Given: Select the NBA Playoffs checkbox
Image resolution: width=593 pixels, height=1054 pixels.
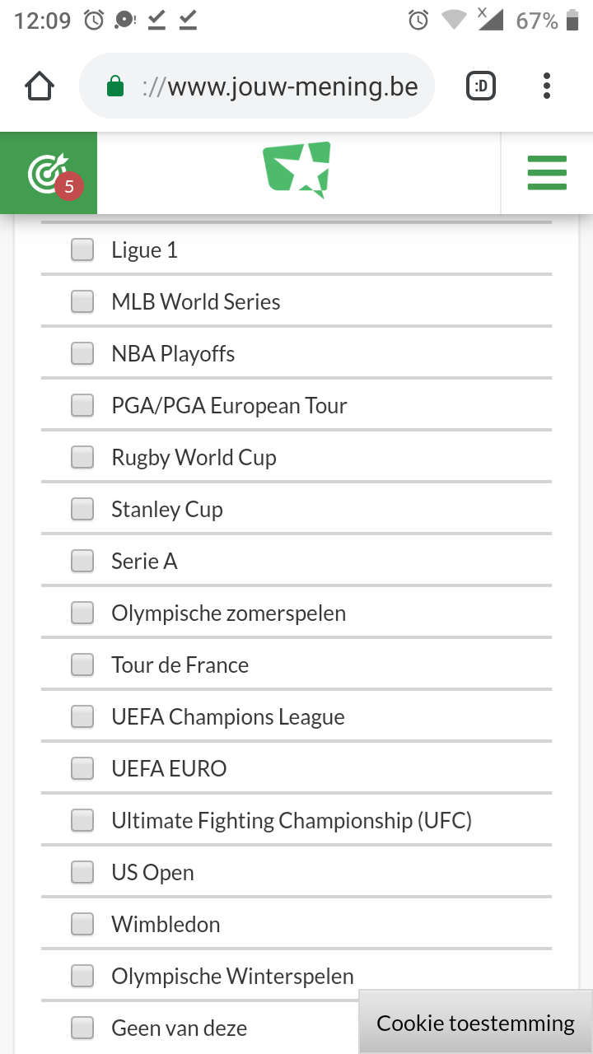Looking at the screenshot, I should (x=82, y=353).
